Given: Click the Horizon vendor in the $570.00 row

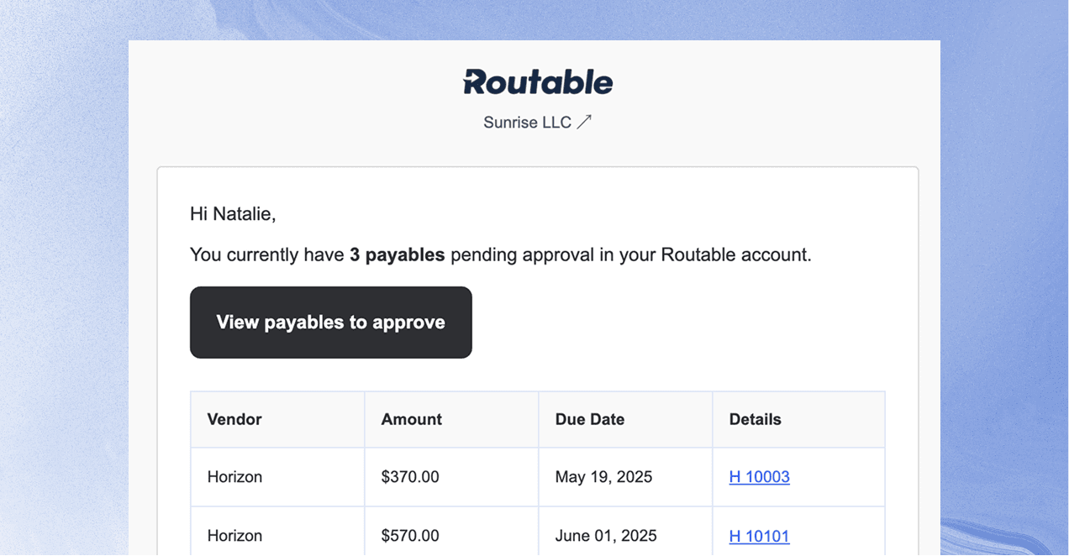Looking at the screenshot, I should click(234, 536).
